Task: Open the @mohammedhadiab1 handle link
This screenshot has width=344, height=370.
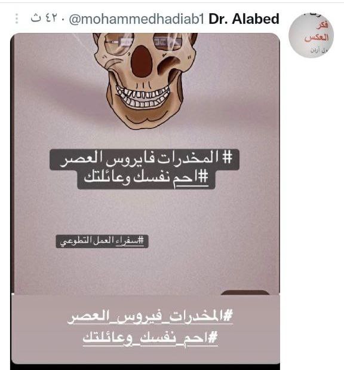Action: [137, 19]
